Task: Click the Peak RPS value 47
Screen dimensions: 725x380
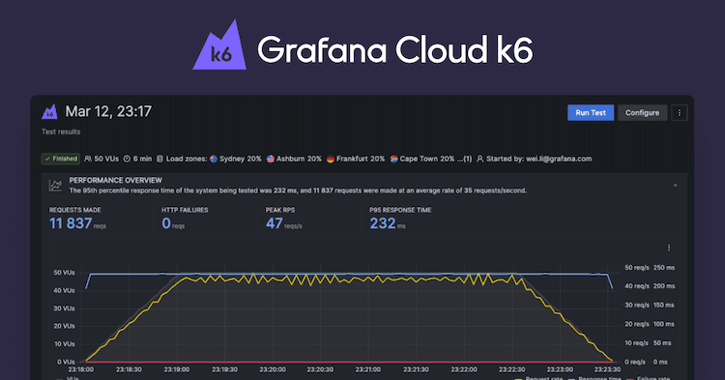Action: coord(275,223)
